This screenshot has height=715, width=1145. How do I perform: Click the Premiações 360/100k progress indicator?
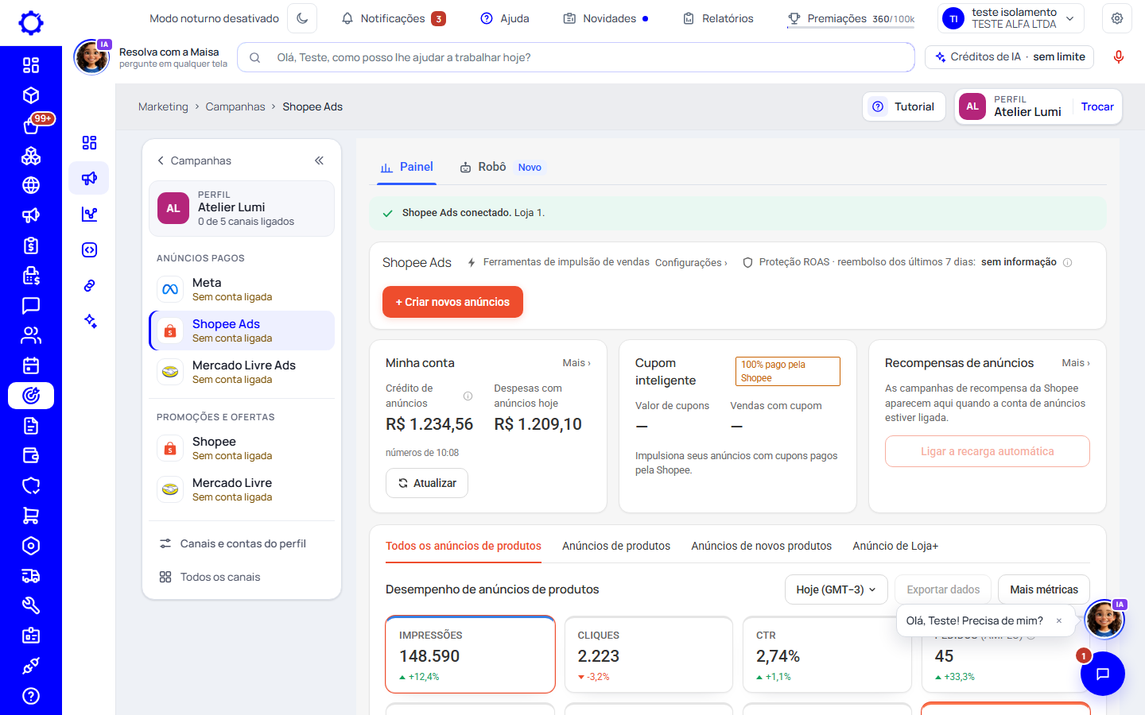pos(851,18)
